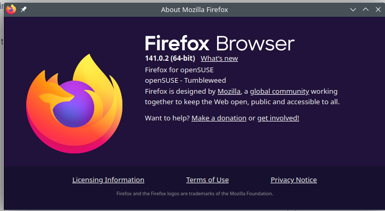The image size is (385, 211).
Task: Maximize the About Mozilla Firefox dialog
Action: coord(366,9)
